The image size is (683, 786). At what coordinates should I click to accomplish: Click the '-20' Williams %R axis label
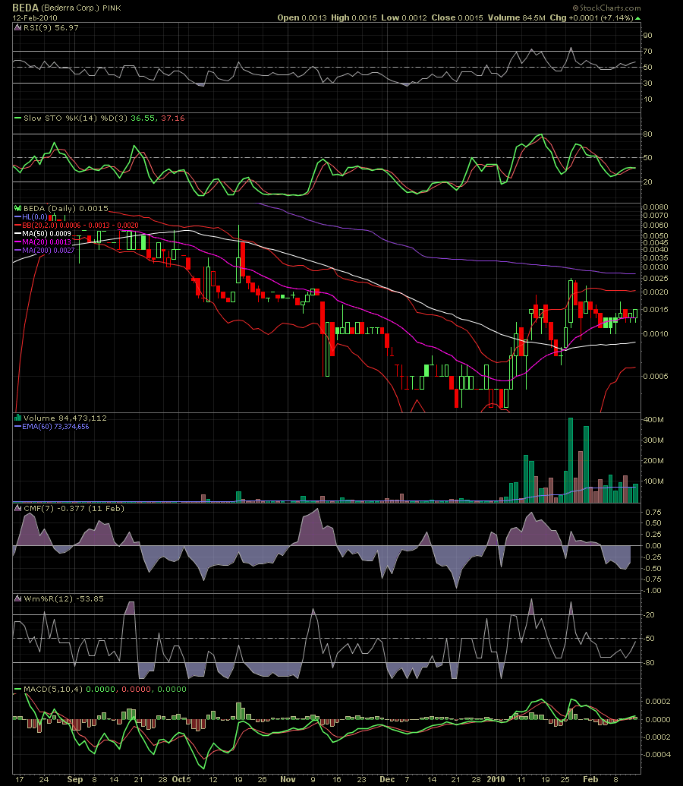point(648,615)
